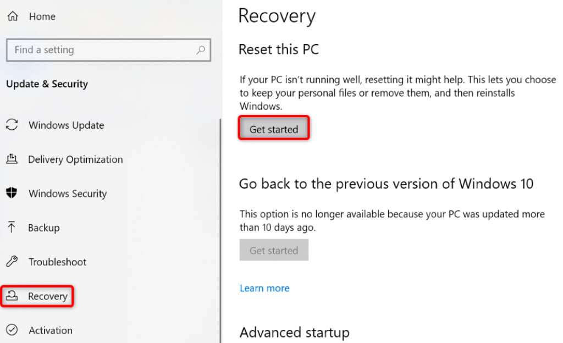This screenshot has height=343, width=563.
Task: Click the Home house icon
Action: pos(12,16)
